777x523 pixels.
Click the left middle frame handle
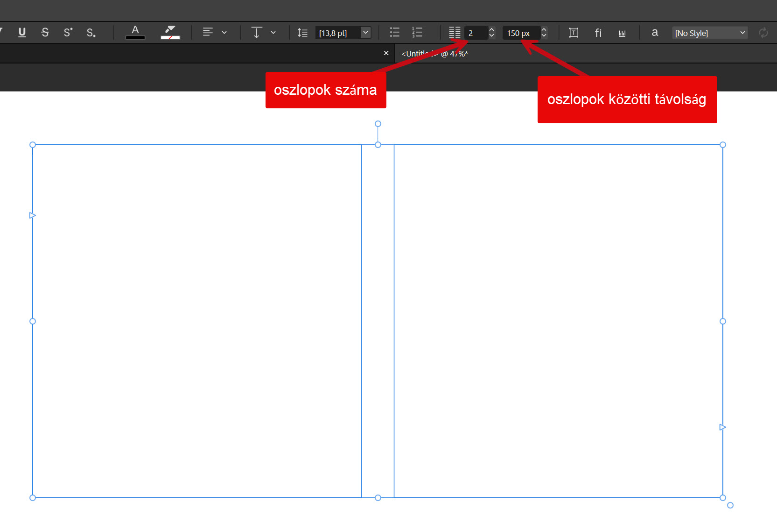(33, 321)
